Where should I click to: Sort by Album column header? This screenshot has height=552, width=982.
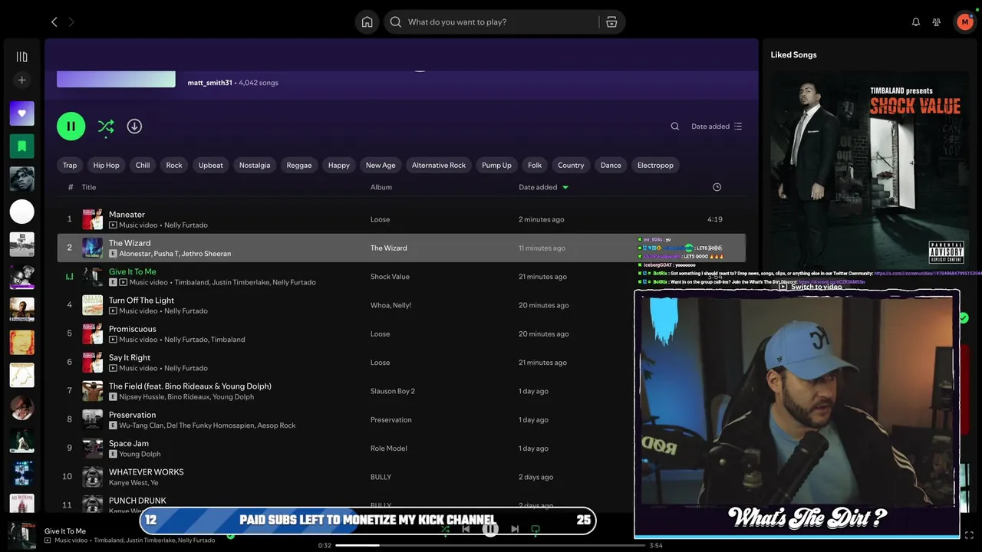[x=381, y=187]
